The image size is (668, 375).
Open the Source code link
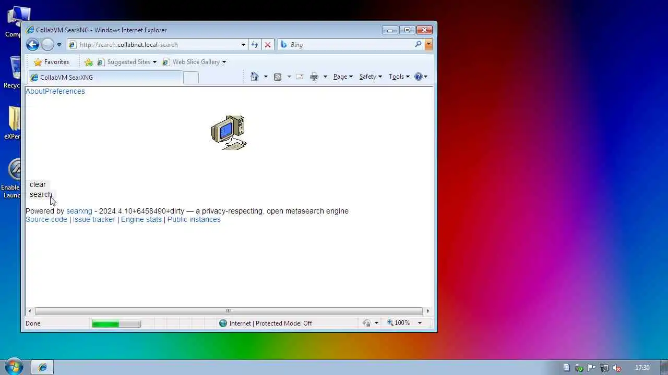46,219
